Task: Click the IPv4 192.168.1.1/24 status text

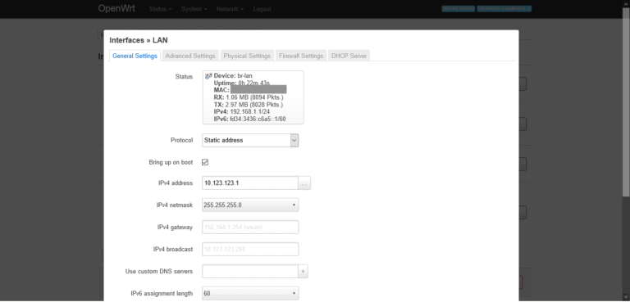Action: 241,112
